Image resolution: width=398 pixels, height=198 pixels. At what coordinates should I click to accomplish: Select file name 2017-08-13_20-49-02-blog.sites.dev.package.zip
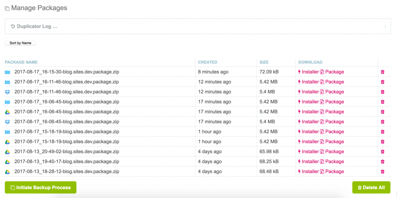click(x=67, y=151)
